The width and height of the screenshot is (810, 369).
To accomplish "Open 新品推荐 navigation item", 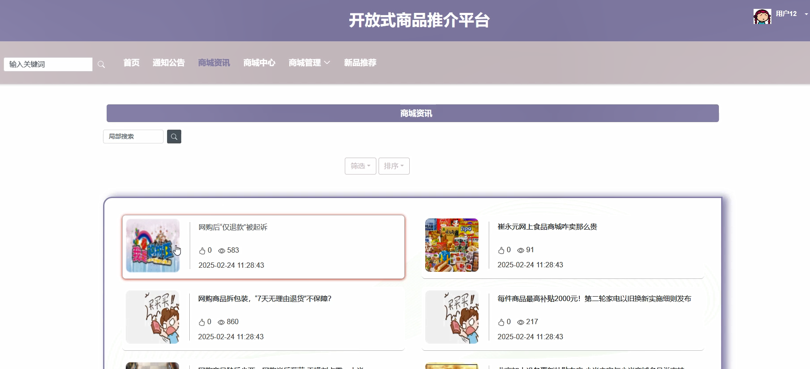I will coord(360,63).
